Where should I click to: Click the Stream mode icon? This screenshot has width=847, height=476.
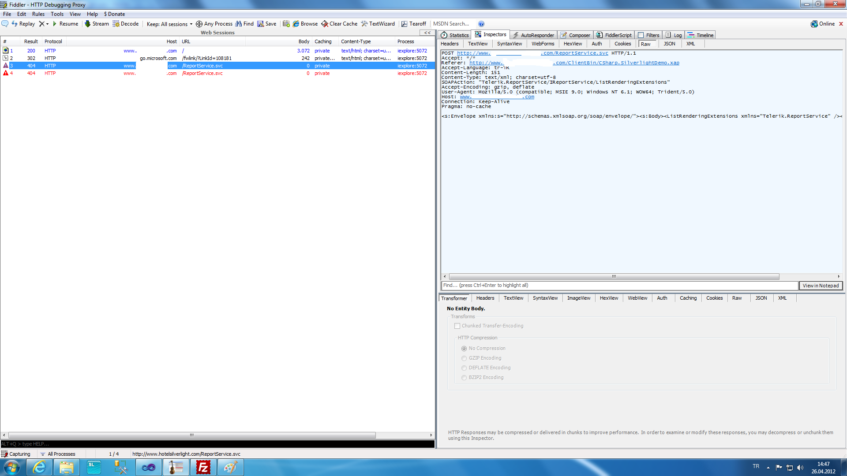(x=88, y=24)
